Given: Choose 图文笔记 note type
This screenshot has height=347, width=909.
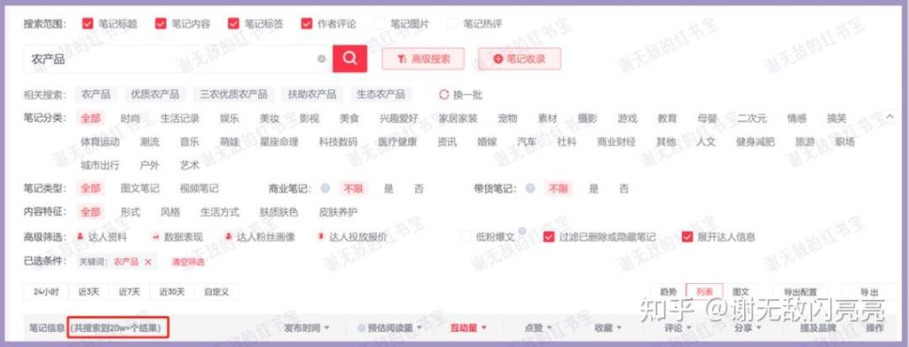Looking at the screenshot, I should point(140,188).
